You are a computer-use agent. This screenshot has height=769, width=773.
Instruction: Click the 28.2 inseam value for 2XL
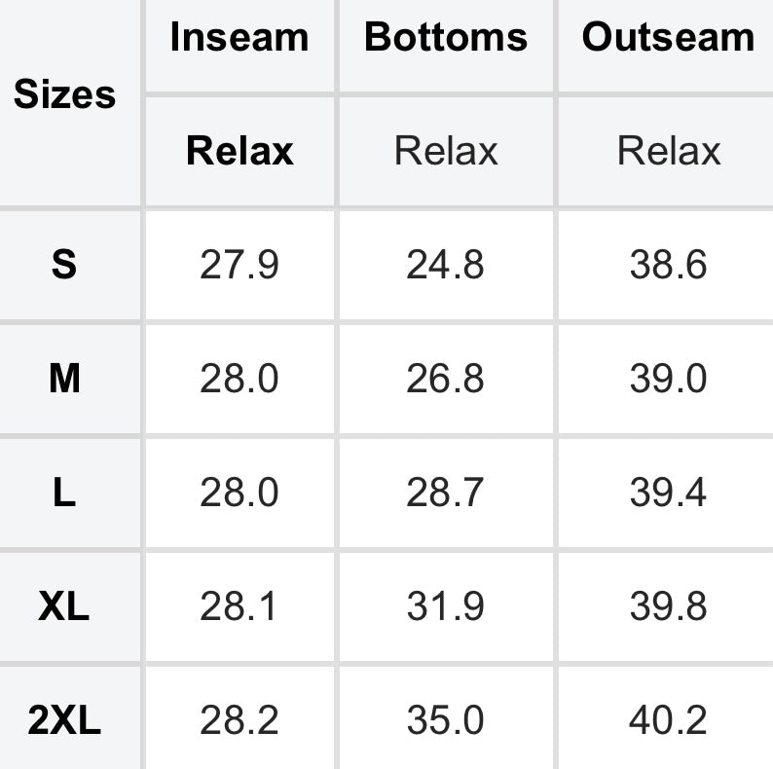pos(239,720)
